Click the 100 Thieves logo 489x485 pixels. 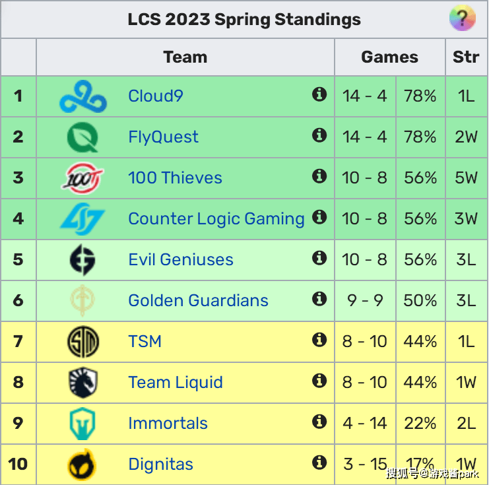83,178
